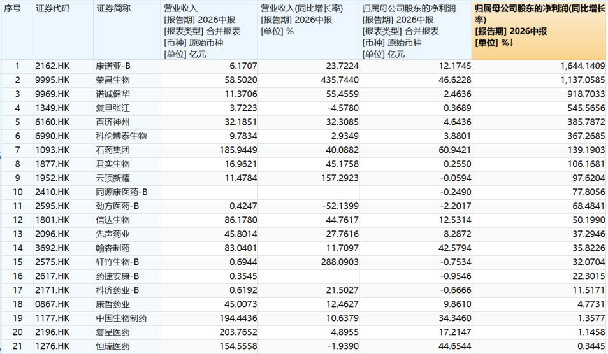
Task: Select net profit growth value 1,644.1409
Action: click(x=583, y=66)
